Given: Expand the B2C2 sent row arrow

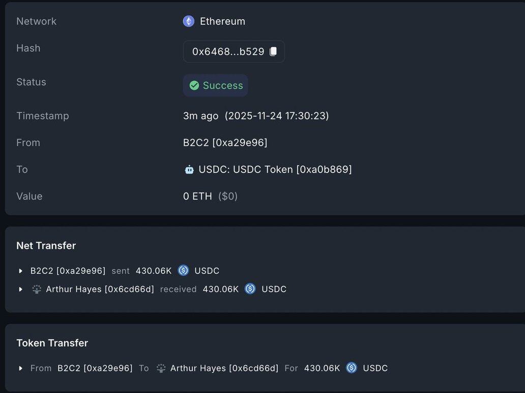Looking at the screenshot, I should pos(21,271).
